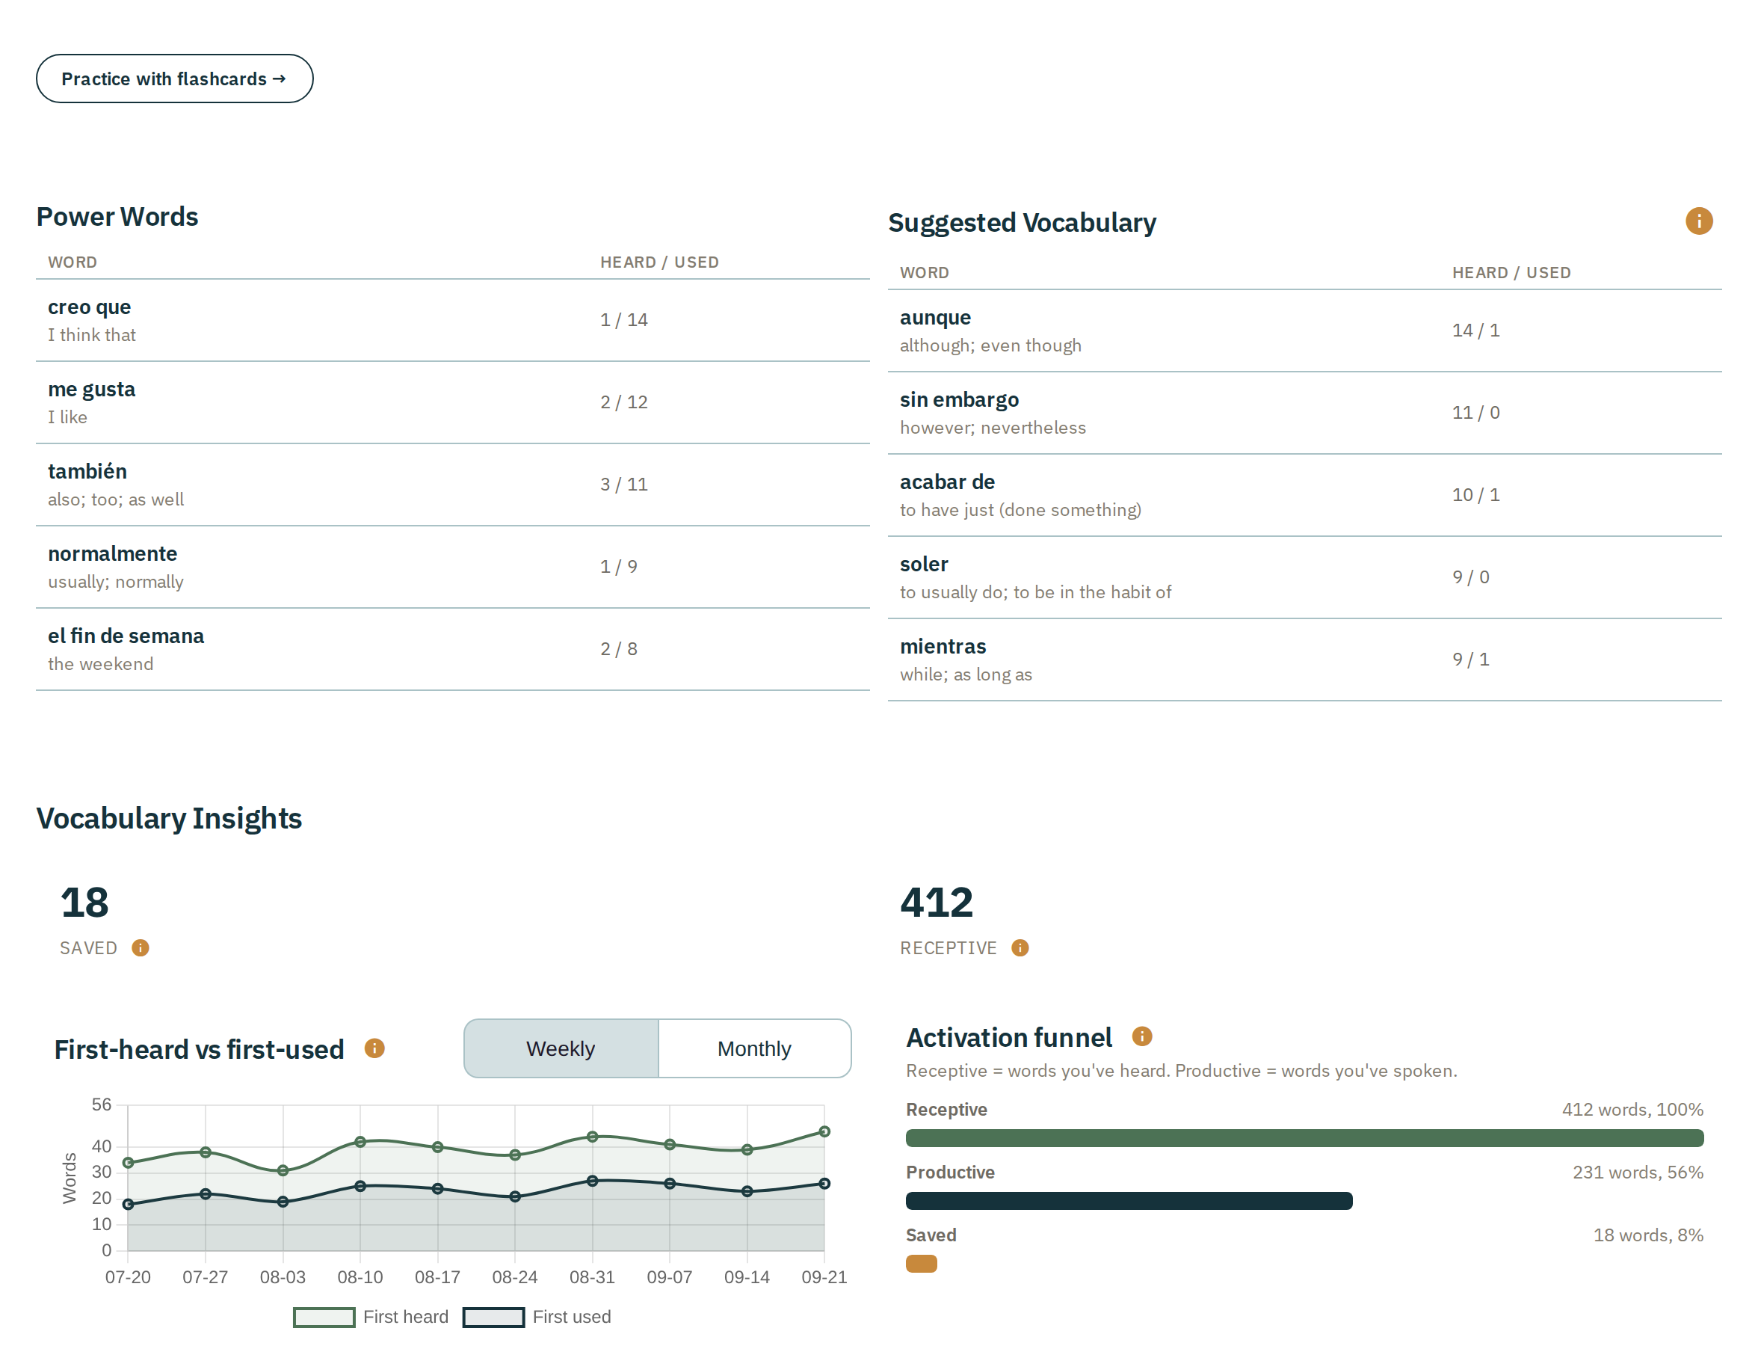Click the Power Words WORD column header
This screenshot has height=1346, width=1758.
tap(72, 262)
